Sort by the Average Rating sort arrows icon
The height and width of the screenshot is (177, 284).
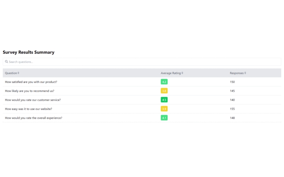click(182, 73)
